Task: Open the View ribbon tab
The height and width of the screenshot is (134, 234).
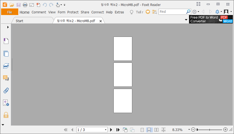Action: [52, 12]
